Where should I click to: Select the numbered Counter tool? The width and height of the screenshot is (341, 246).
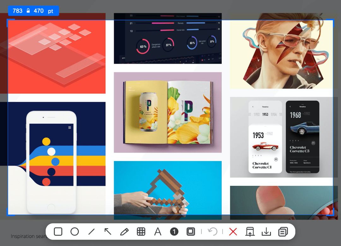pyautogui.click(x=174, y=231)
